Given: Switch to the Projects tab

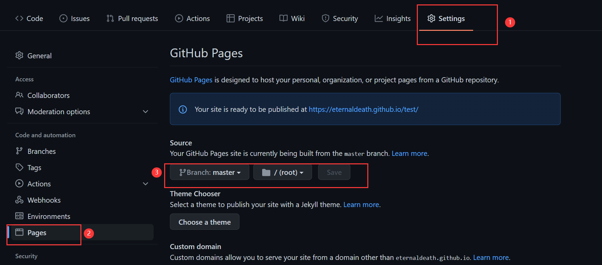Looking at the screenshot, I should click(245, 18).
